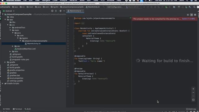Open the Device File Explorer toolbar icon
Image resolution: width=199 pixels, height=112 pixels.
(179, 7)
